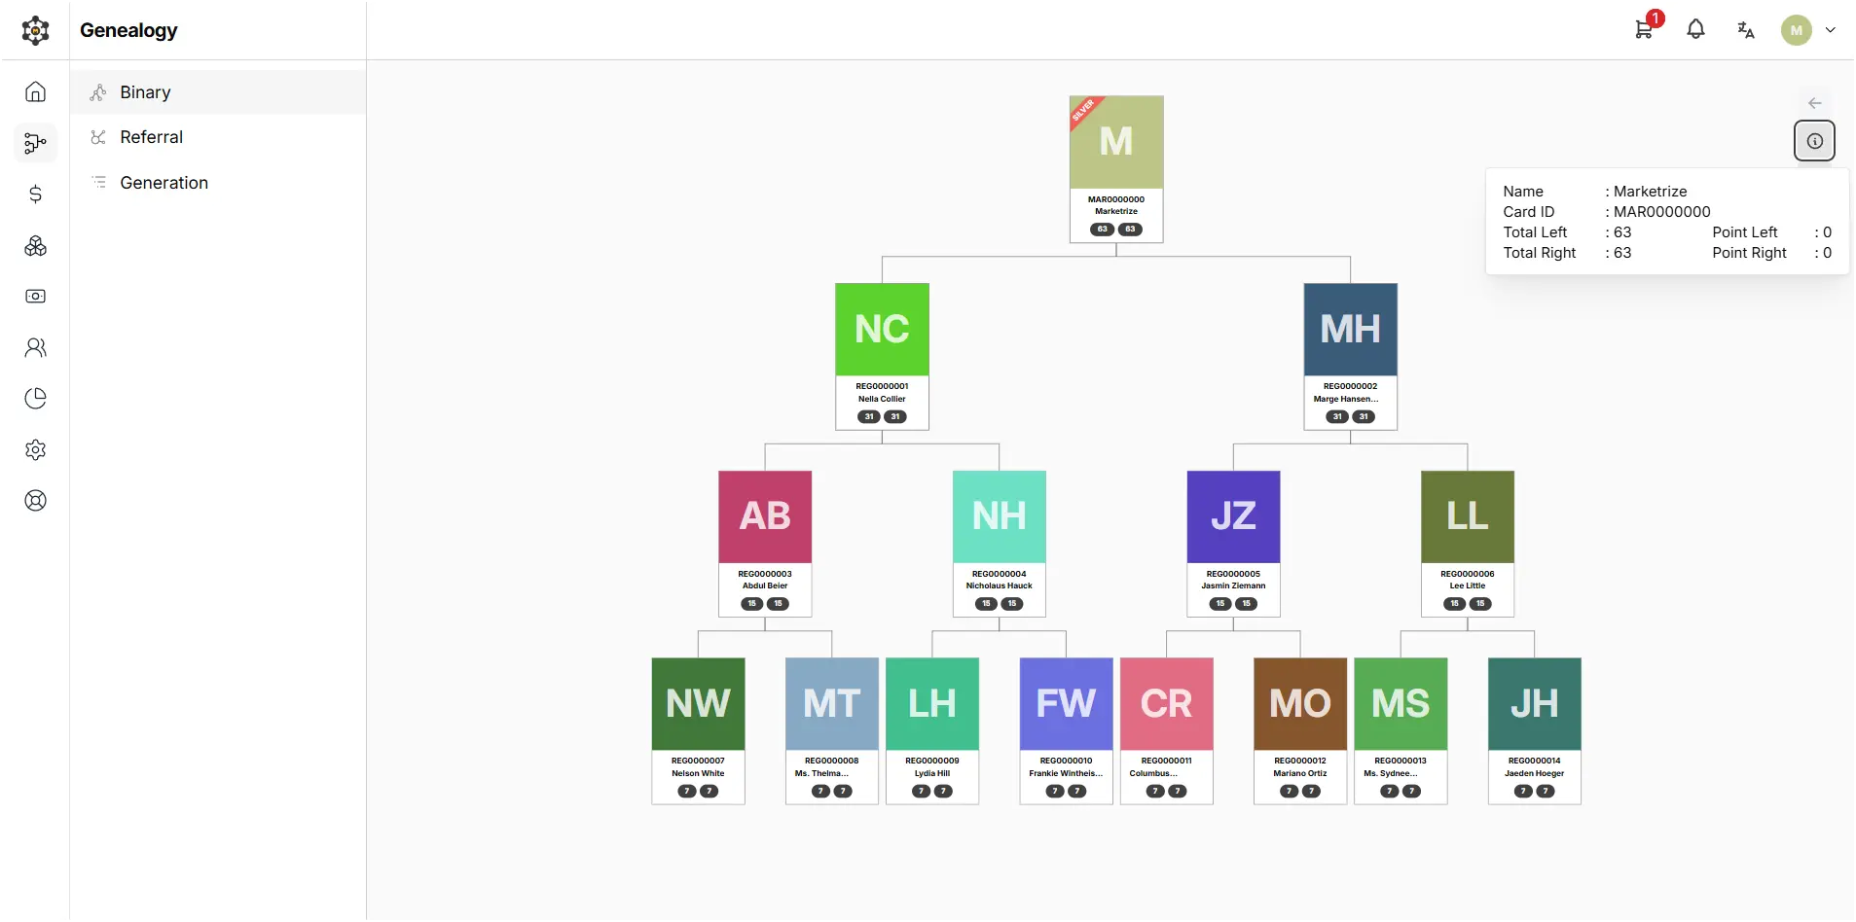Go to Home in the sidebar
Viewport: 1856px width, 922px height.
(x=36, y=91)
